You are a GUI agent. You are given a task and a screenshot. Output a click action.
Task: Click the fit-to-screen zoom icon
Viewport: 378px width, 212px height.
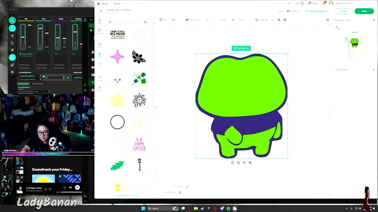pyautogui.click(x=180, y=192)
